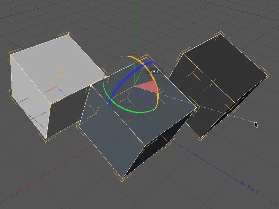Image resolution: width=279 pixels, height=209 pixels.
Task: Click the blue rotation ring of the gizmo
Action: pos(125,78)
